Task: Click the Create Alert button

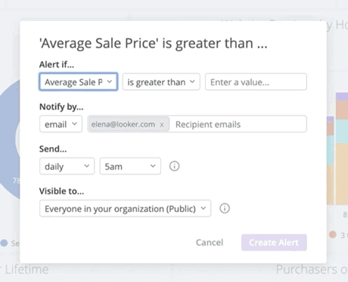Action: 274,243
